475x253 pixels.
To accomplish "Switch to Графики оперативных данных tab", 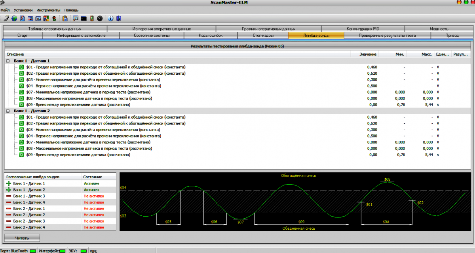I will click(269, 29).
